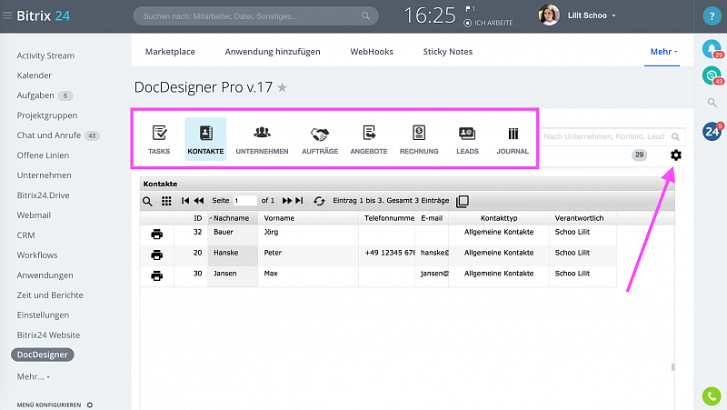This screenshot has height=410, width=727.
Task: Open the Angebote section icon
Action: click(369, 133)
